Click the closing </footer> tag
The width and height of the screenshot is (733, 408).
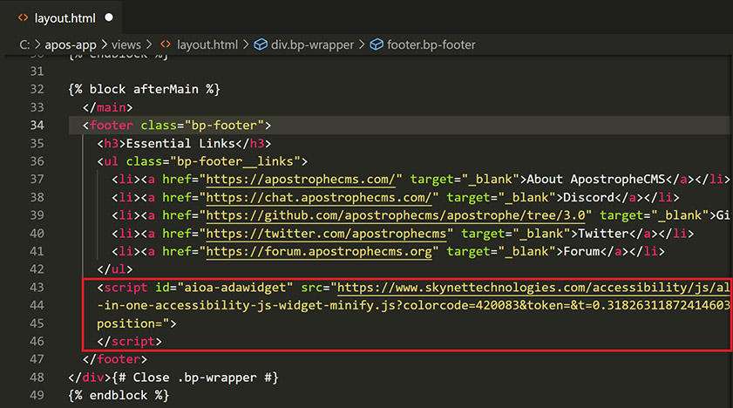click(x=115, y=359)
